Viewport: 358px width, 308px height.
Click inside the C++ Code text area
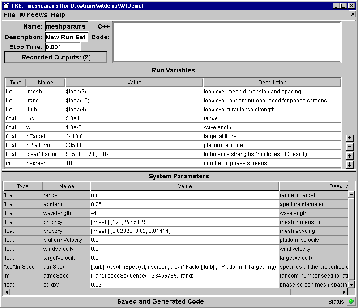click(227, 42)
